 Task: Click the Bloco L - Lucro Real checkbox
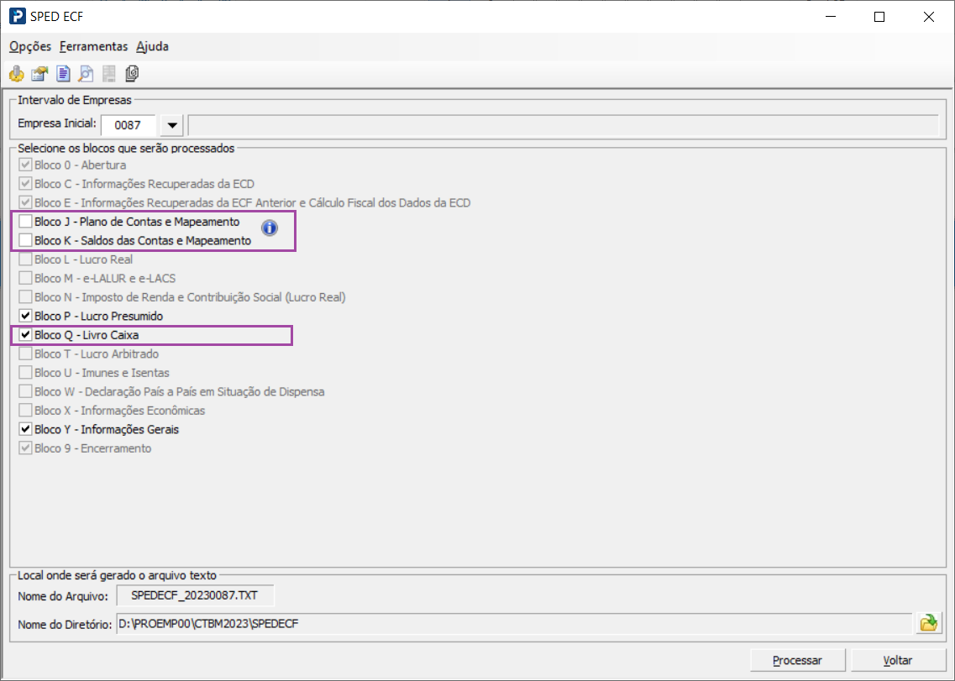click(25, 259)
